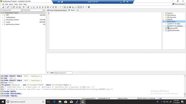The height and width of the screenshot is (104, 186).
Task: Click the yellow star favorites icon
Action: coord(44,10)
